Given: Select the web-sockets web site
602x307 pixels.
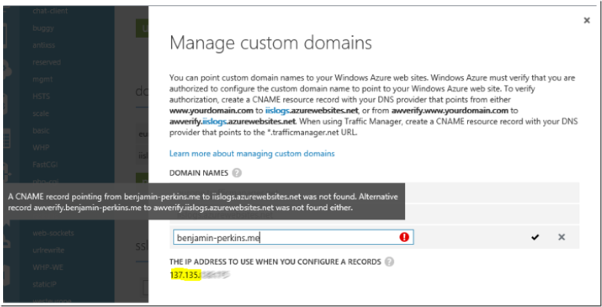Looking at the screenshot, I should 53,233.
